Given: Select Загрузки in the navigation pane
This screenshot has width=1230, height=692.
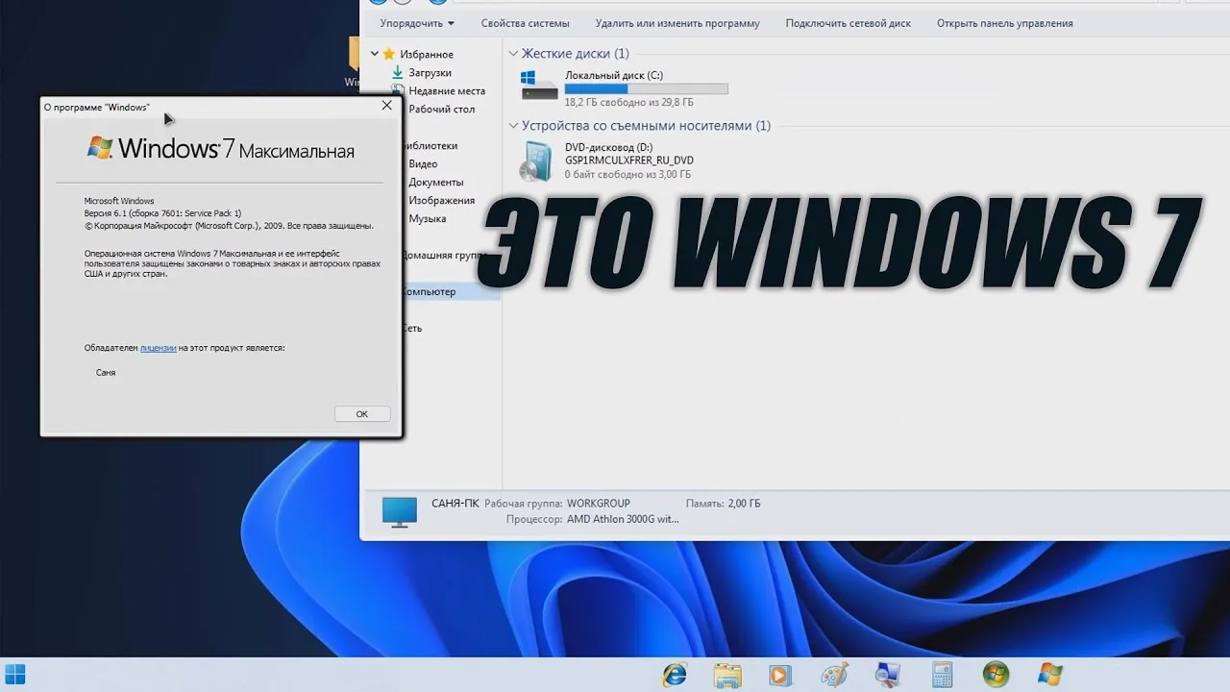Looking at the screenshot, I should point(430,73).
